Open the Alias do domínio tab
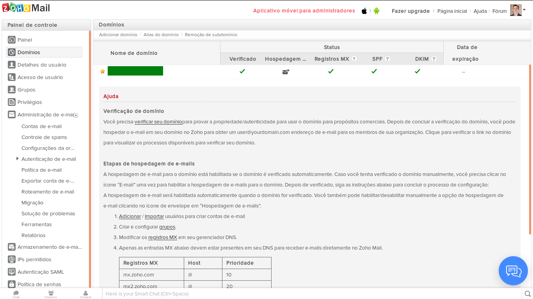533x299 pixels. coord(161,35)
